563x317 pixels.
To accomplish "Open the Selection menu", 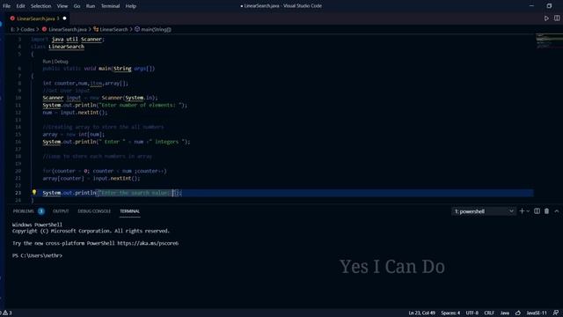I will (x=40, y=6).
